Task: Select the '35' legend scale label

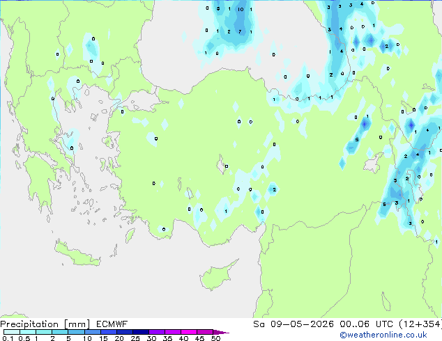Action: [167, 338]
